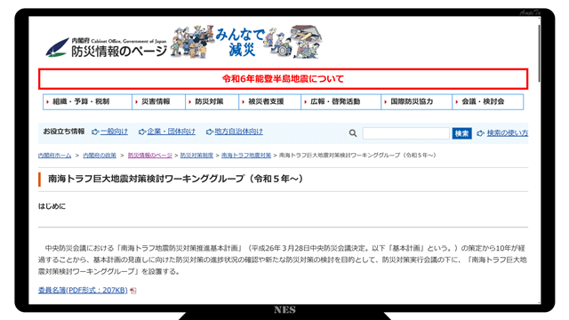This screenshot has width=569, height=320.
Task: Click the blue 検索 button
Action: tap(461, 133)
